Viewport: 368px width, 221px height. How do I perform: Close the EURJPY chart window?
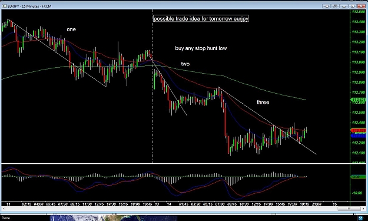pyautogui.click(x=362, y=6)
